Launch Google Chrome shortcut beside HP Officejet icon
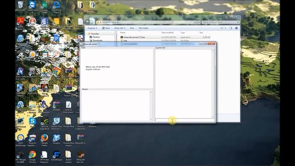This screenshot has width=295, height=166. (32, 157)
